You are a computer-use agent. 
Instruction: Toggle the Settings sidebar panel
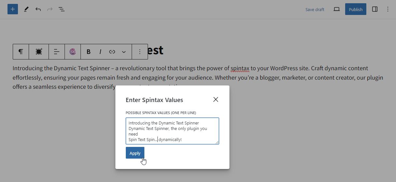(375, 9)
